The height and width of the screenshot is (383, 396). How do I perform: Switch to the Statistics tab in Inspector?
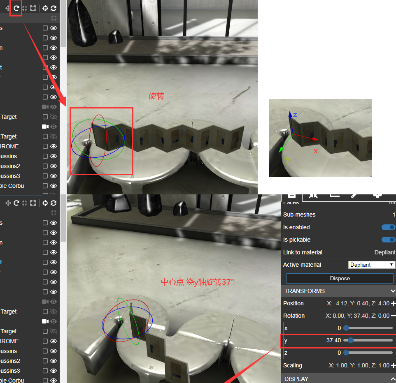334,195
